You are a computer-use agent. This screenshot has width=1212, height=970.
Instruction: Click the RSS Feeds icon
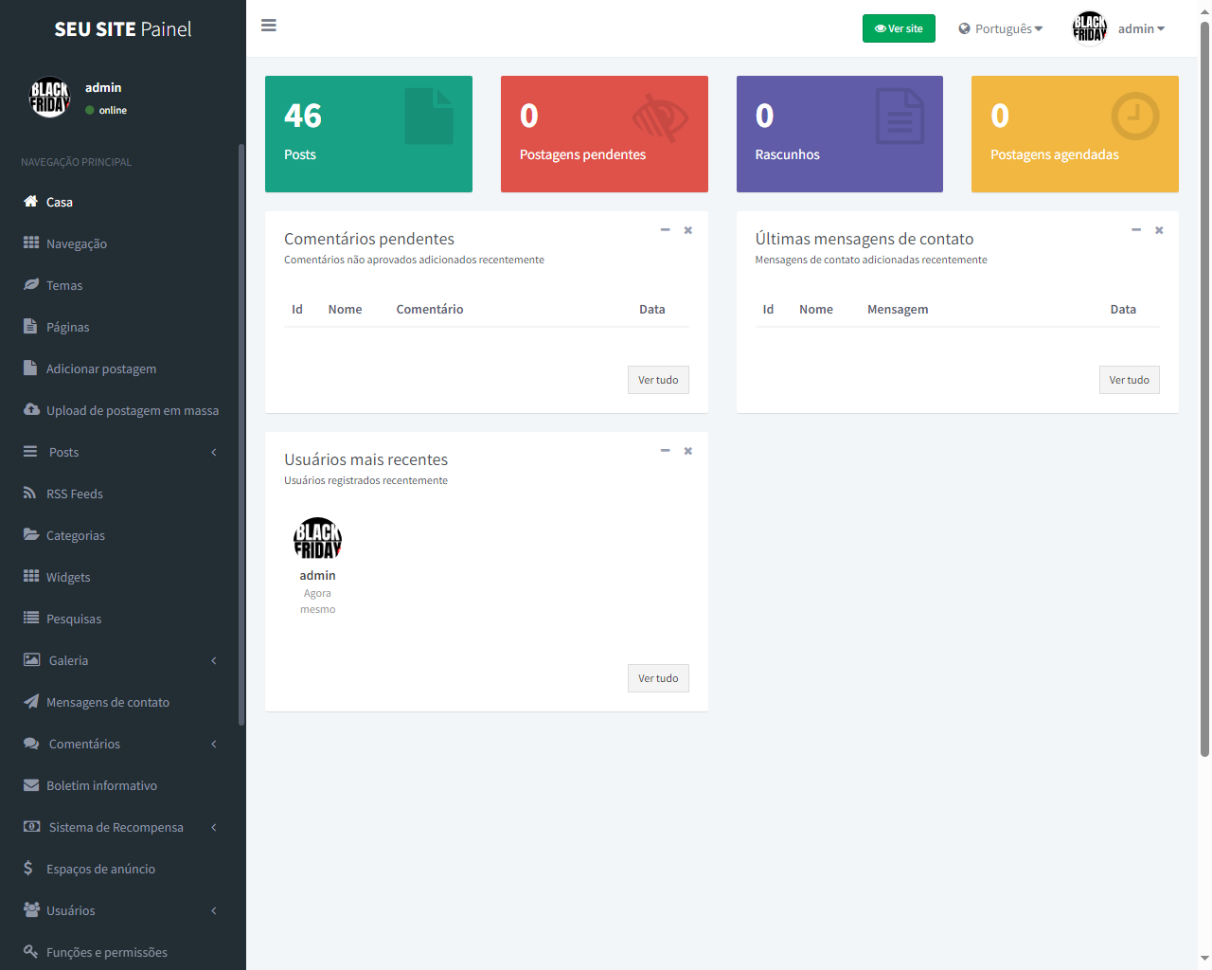[30, 493]
